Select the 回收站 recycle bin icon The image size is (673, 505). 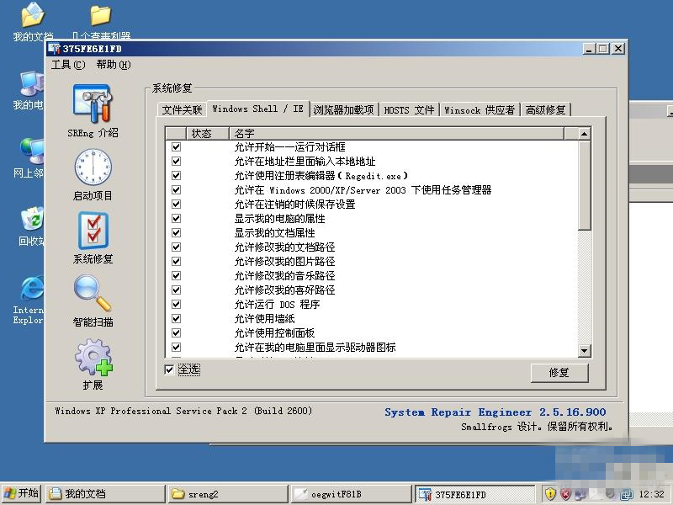click(x=32, y=219)
